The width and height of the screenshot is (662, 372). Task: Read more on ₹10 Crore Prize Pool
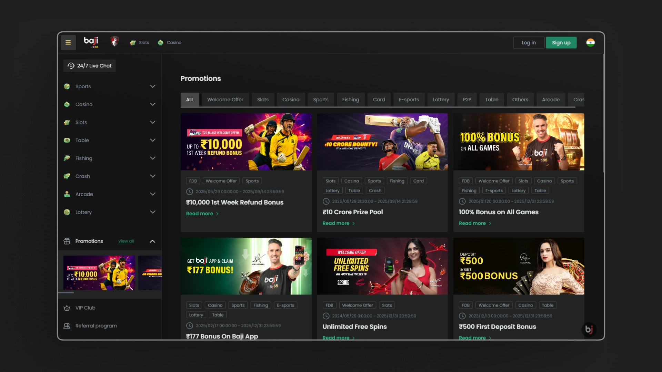tap(339, 223)
